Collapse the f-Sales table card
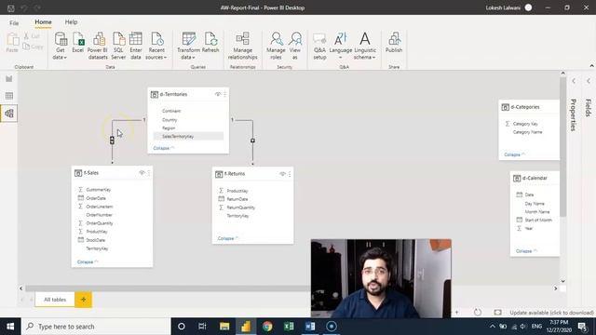This screenshot has height=335, width=596. [x=88, y=262]
